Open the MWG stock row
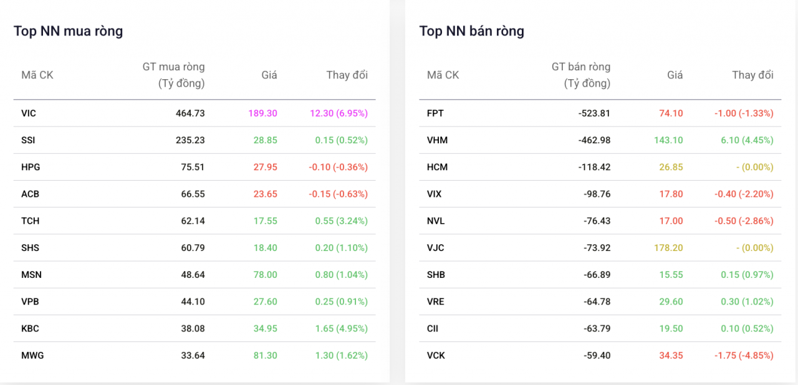 point(32,355)
